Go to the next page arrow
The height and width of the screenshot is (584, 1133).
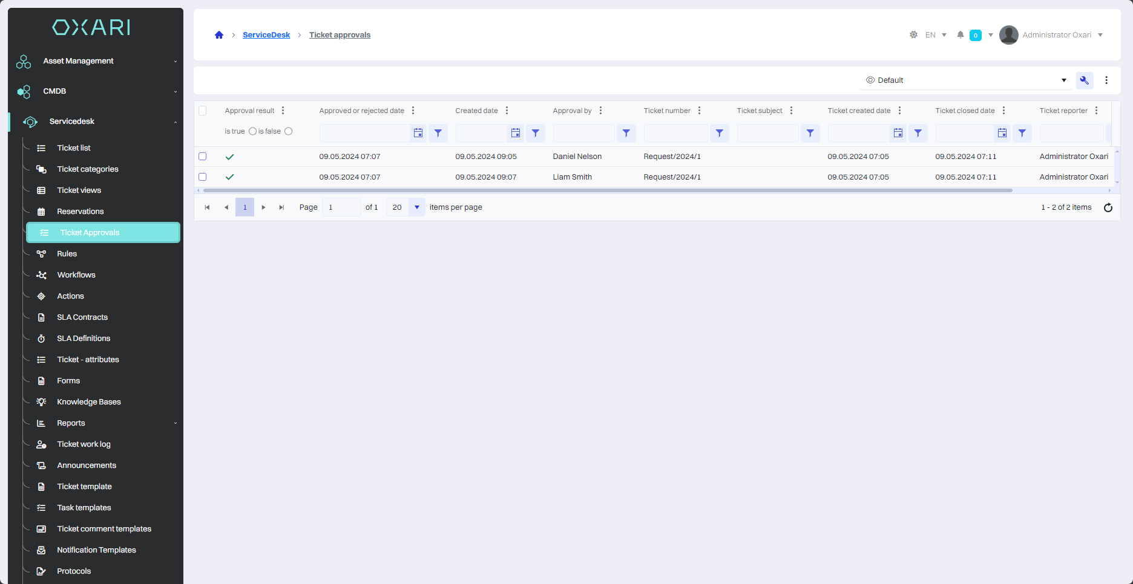point(263,207)
